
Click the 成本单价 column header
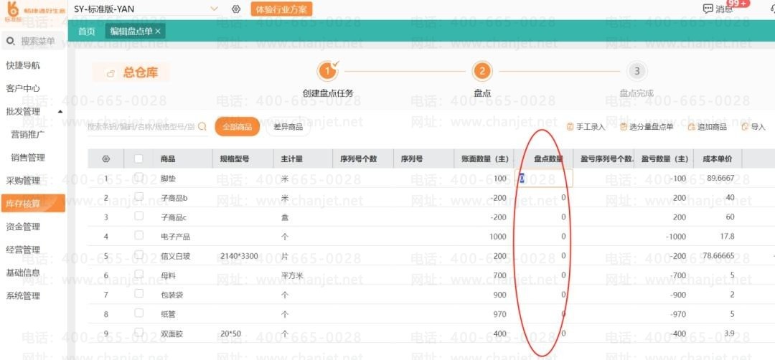pyautogui.click(x=717, y=159)
